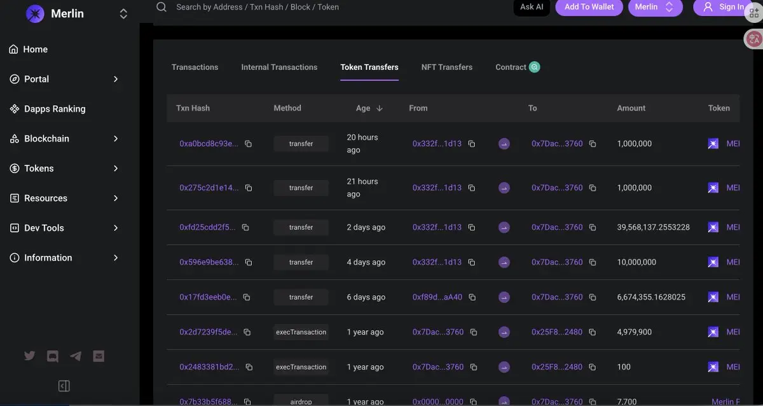Collapse the sidebar with the panel icon
Viewport: 763px width, 406px height.
(x=64, y=386)
